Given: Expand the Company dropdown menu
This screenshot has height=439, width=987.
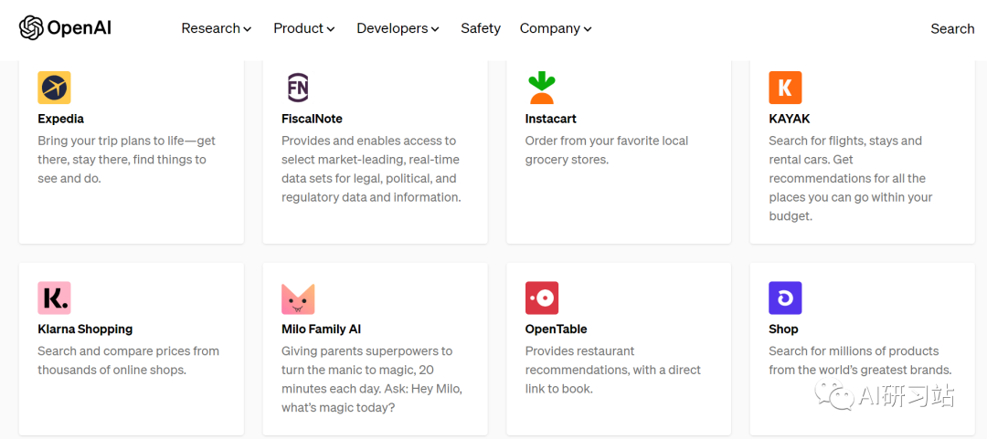Looking at the screenshot, I should [x=556, y=28].
